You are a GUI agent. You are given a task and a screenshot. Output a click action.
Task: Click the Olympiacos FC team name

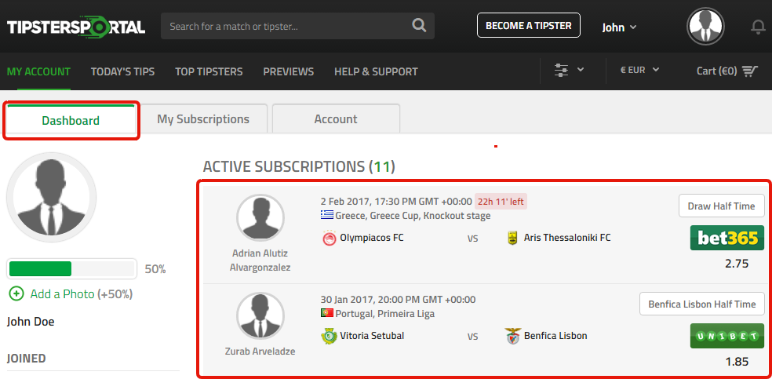point(372,239)
